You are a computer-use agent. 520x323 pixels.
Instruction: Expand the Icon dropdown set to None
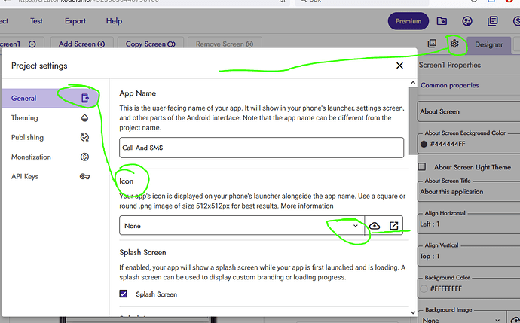pos(241,226)
